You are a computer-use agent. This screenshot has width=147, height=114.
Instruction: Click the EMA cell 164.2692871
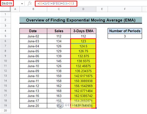(83, 101)
